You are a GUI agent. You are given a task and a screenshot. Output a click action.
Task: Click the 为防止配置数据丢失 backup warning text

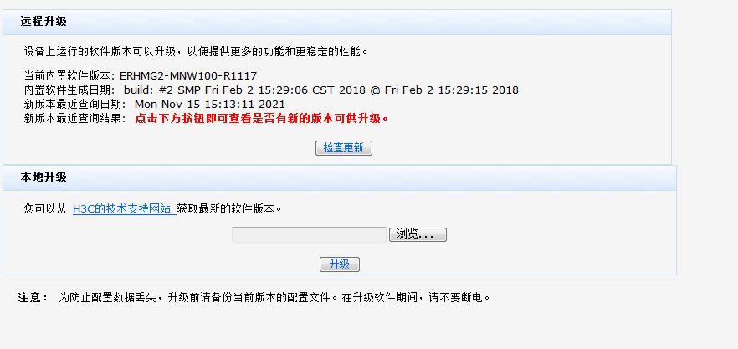click(274, 298)
